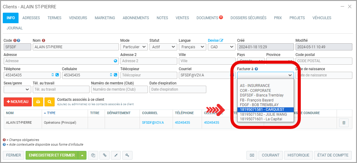357x163 pixels.
Task: Click the yellow search contacts icon
Action: point(49,102)
